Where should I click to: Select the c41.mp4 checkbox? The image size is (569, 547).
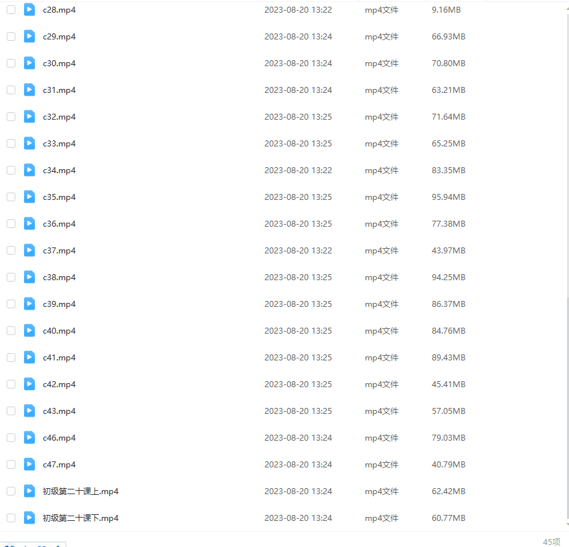tap(11, 358)
